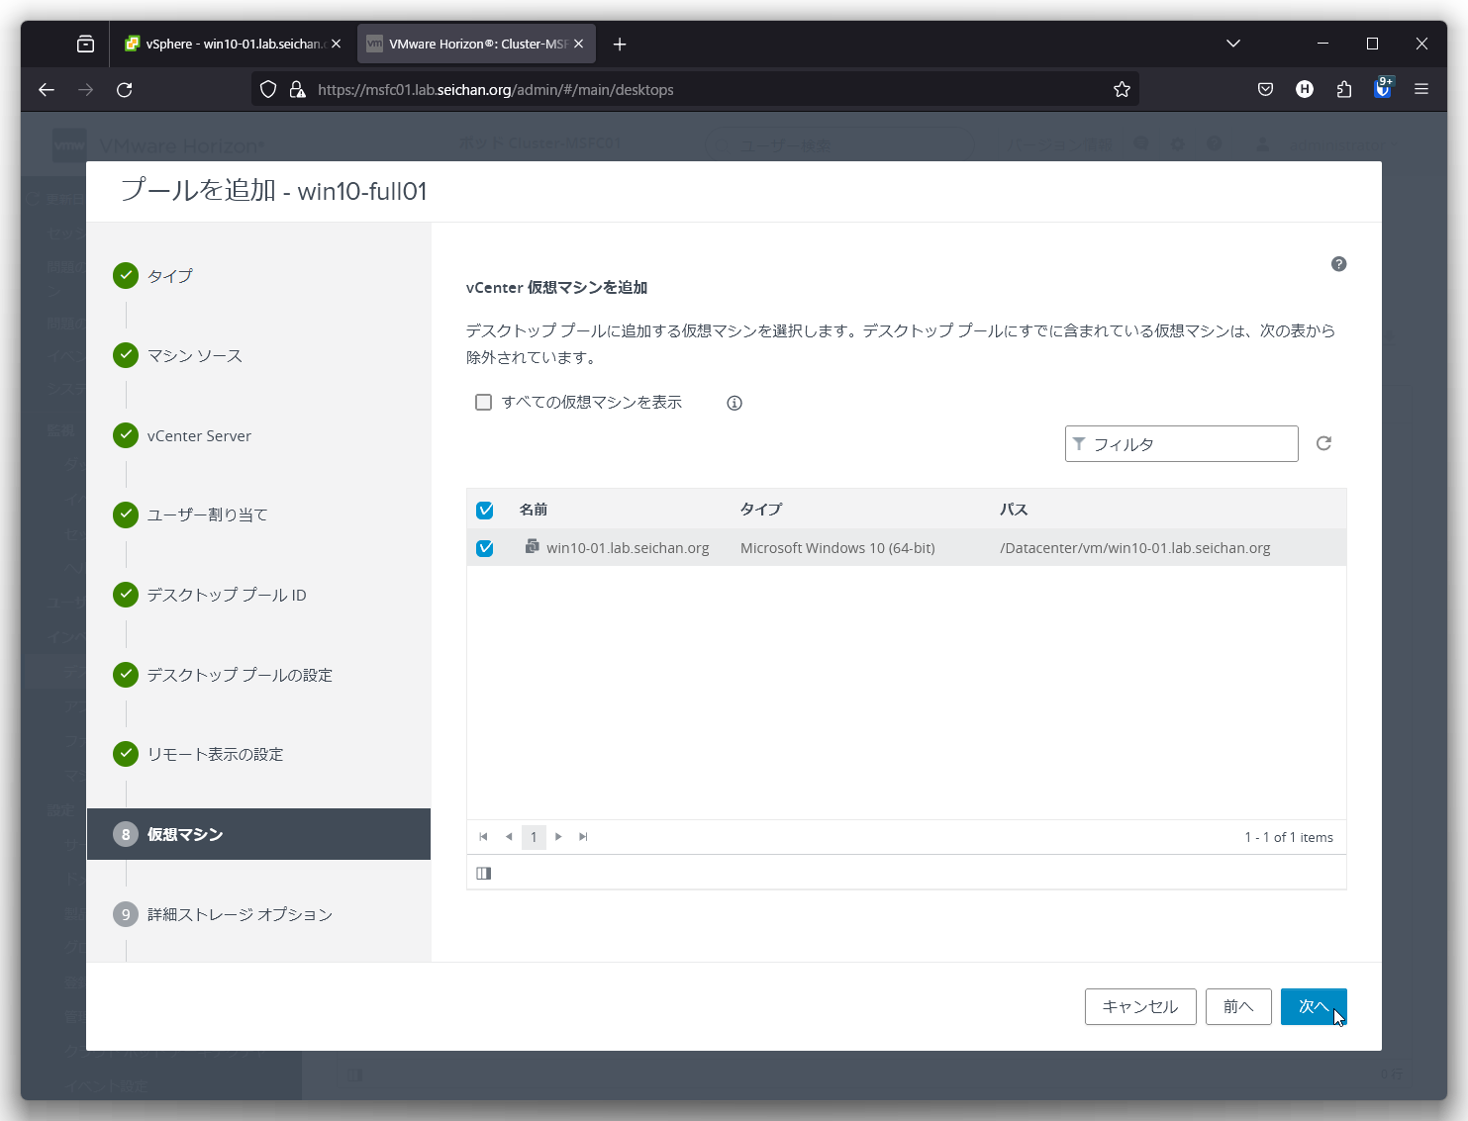Uncheck the win10-01.lab.seichan.org row checkbox

pos(485,548)
